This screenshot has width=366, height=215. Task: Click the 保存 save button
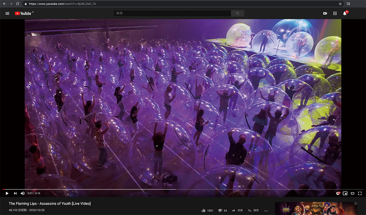coord(253,210)
